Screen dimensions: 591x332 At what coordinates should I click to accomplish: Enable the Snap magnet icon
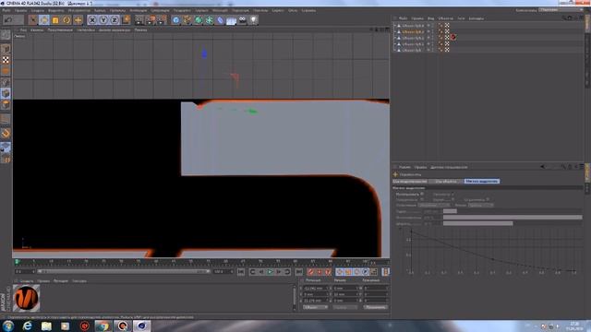[6, 133]
